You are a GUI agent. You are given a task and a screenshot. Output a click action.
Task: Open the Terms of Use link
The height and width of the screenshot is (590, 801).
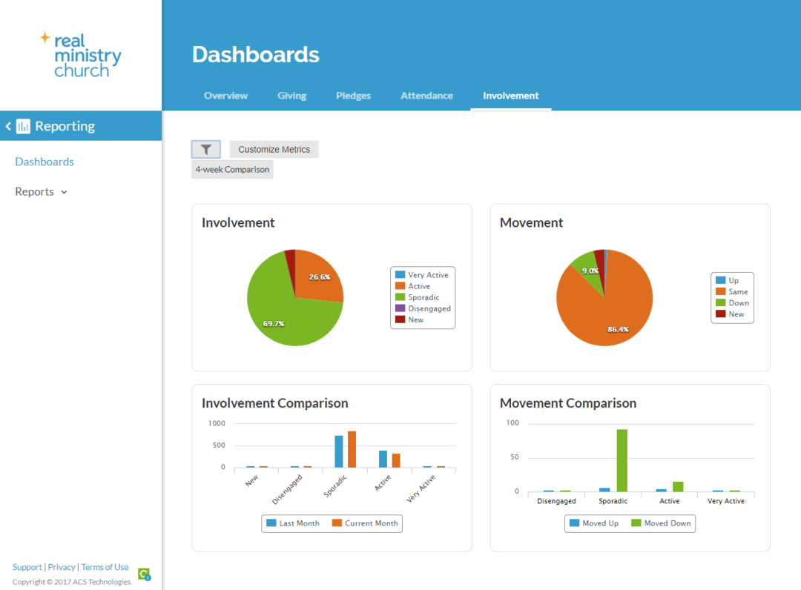pos(104,566)
